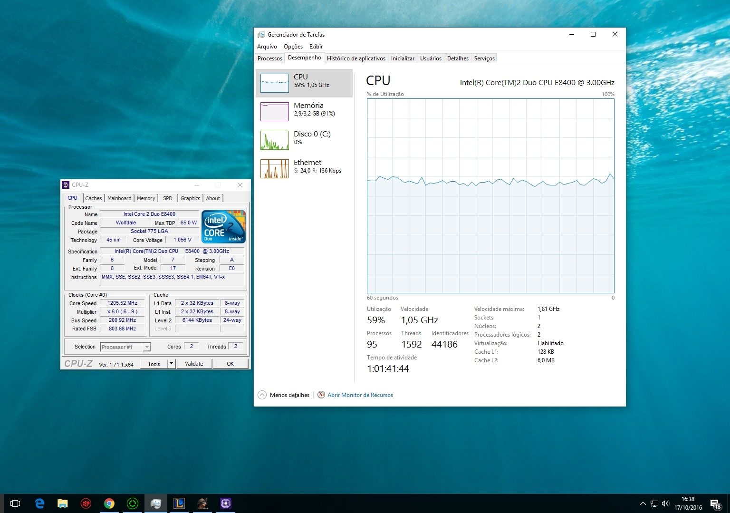
Task: Open the Caches tab in CPU-Z
Action: 94,198
